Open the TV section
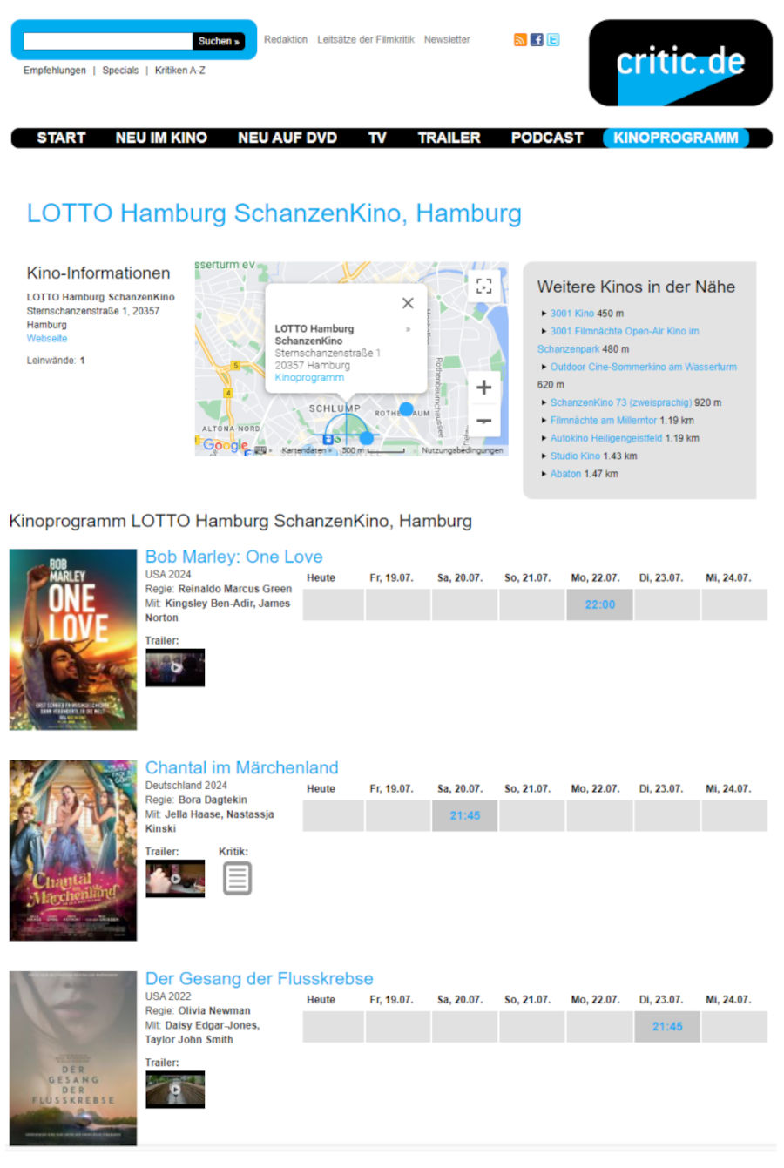This screenshot has height=1168, width=784. [x=377, y=138]
